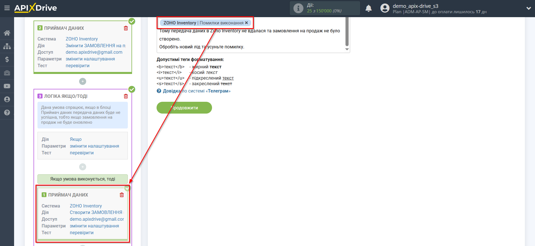Open demo.apixdrive@gmail.com access in block 2
This screenshot has width=535, height=246.
tap(94, 52)
